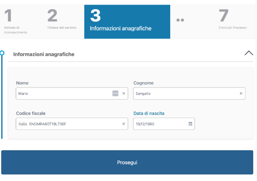Collapse the Informazioni anagrafiche section chevron
The height and width of the screenshot is (181, 257).
pos(248,53)
